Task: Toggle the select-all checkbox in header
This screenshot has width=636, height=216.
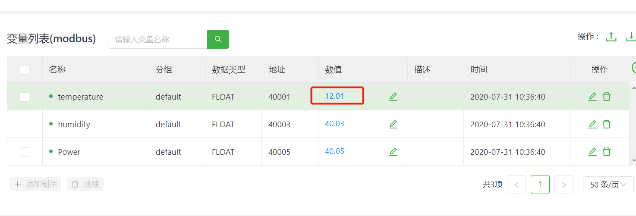Action: click(x=25, y=69)
